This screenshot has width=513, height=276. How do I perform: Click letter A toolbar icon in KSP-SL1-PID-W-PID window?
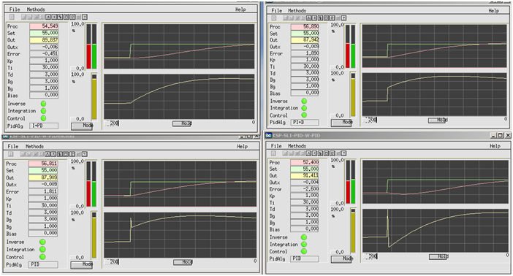click(x=308, y=153)
